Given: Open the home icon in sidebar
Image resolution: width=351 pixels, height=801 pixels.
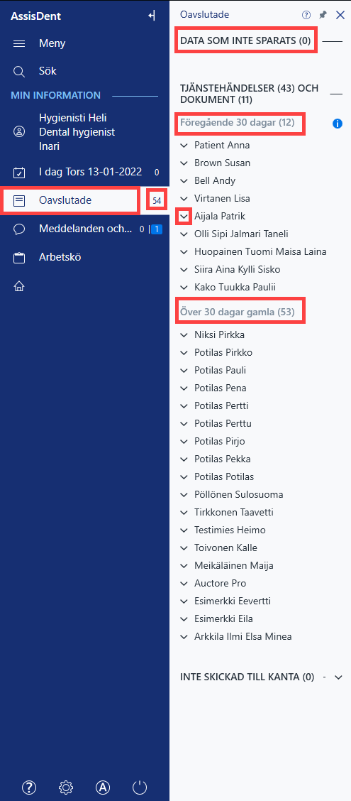Looking at the screenshot, I should coord(19,287).
